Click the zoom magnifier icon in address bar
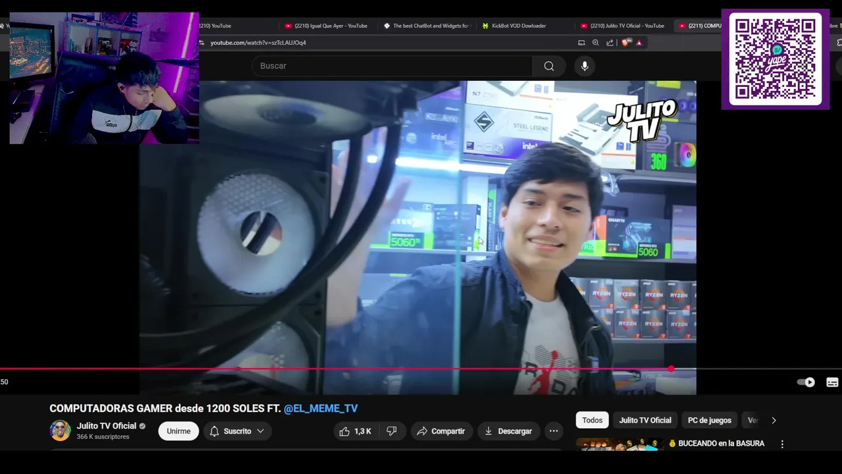The image size is (842, 474). pyautogui.click(x=595, y=43)
